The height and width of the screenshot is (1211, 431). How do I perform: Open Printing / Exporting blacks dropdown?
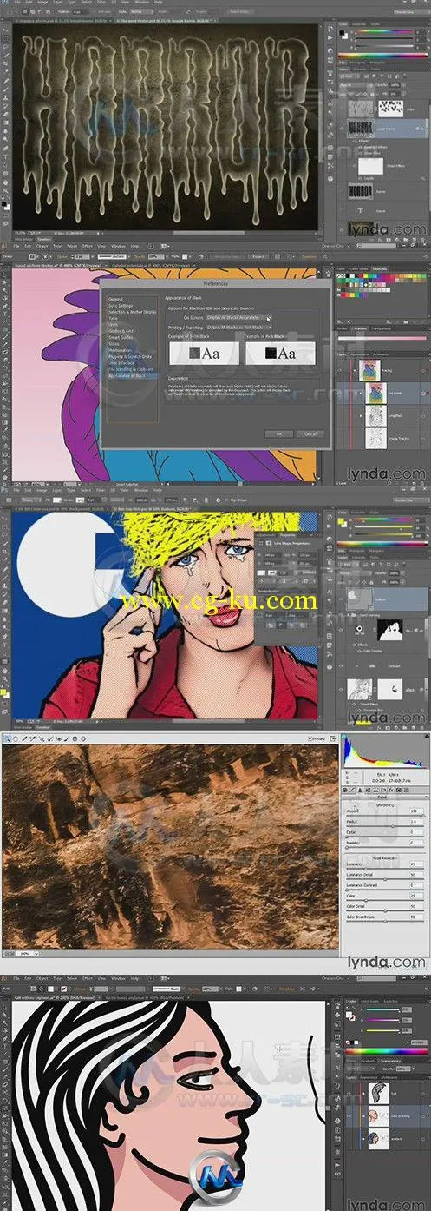click(237, 328)
